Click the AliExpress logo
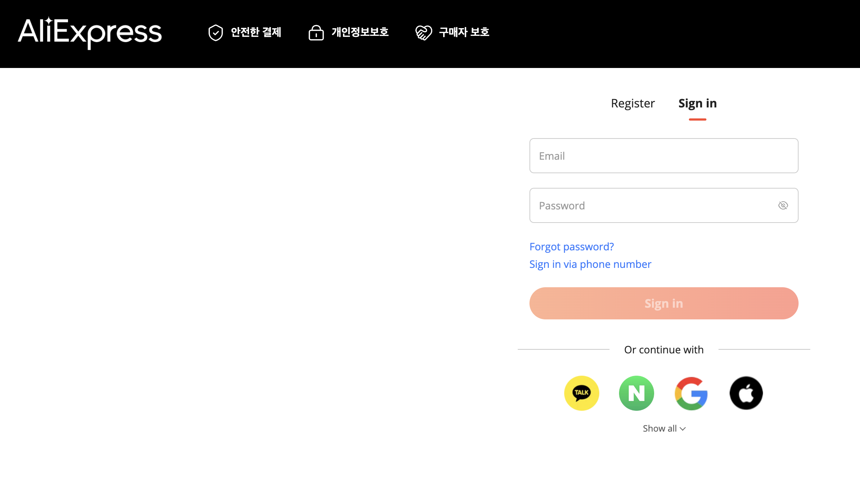This screenshot has height=478, width=860. pos(90,33)
